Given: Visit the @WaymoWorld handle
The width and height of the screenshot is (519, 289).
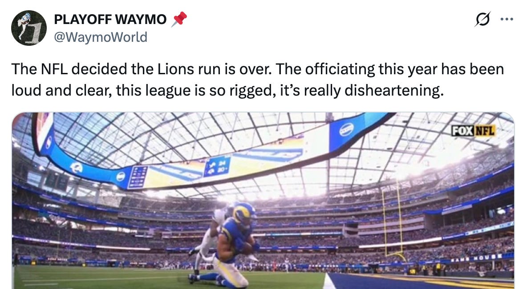Looking at the screenshot, I should coord(101,37).
